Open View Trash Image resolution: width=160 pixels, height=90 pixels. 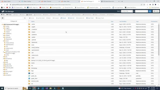90,18
